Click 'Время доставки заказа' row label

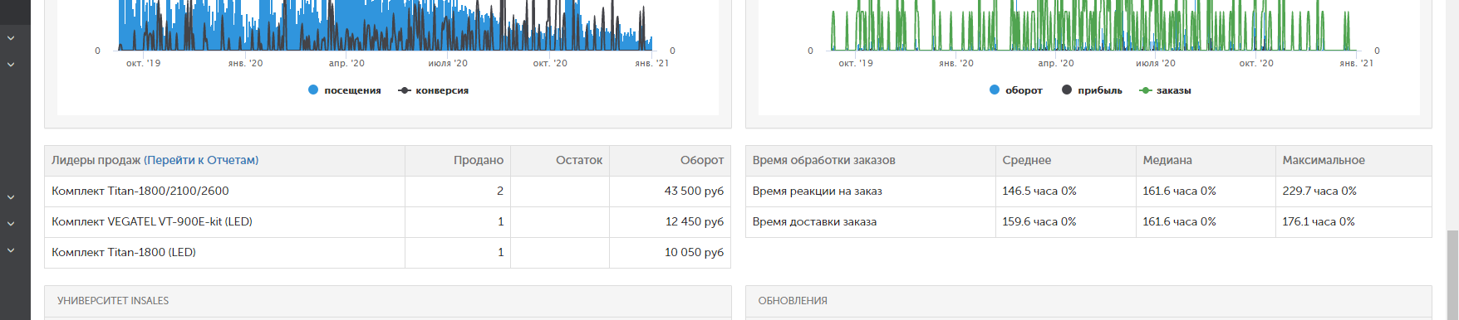point(814,221)
